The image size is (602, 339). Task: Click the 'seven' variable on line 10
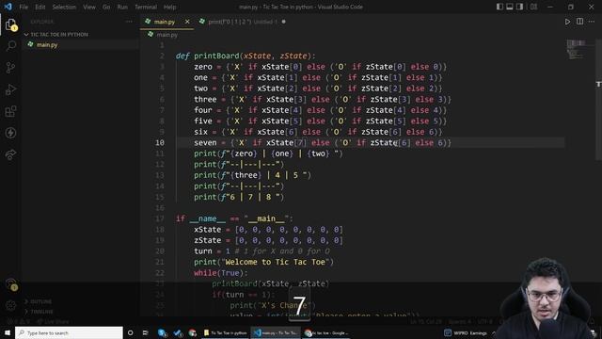click(205, 142)
